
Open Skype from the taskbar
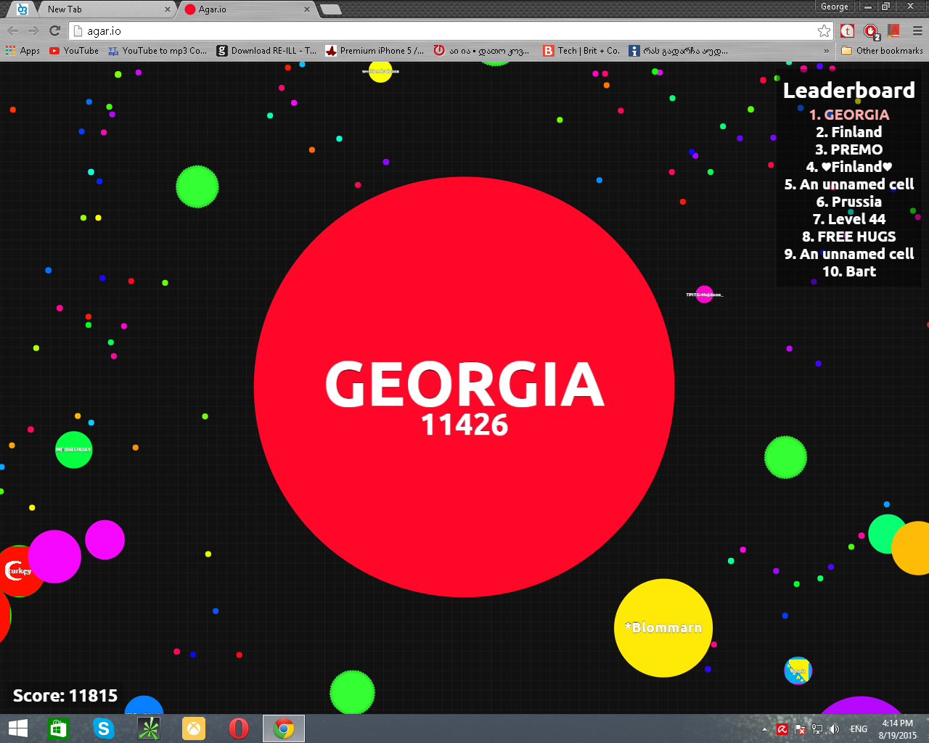click(103, 728)
